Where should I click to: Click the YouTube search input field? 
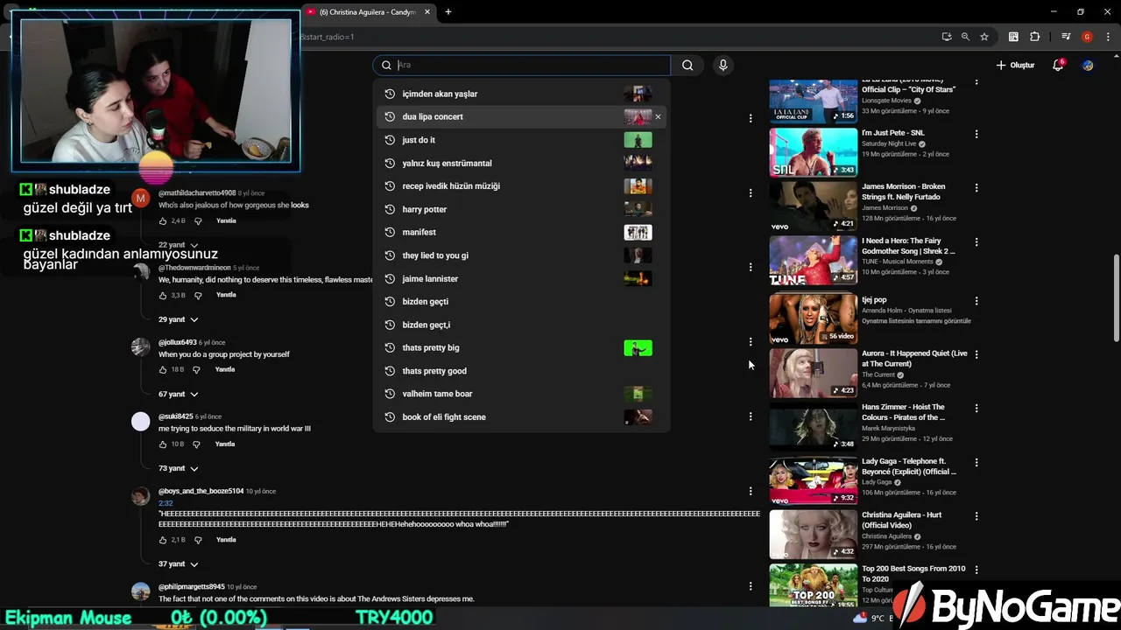pos(532,65)
